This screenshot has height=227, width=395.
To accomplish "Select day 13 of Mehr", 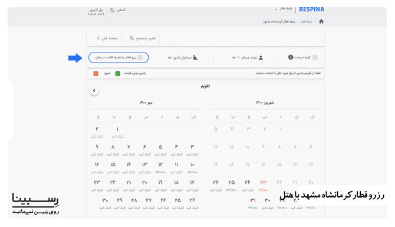I will click(x=144, y=167).
